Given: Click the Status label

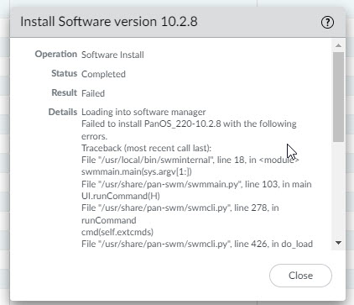Looking at the screenshot, I should [65, 73].
